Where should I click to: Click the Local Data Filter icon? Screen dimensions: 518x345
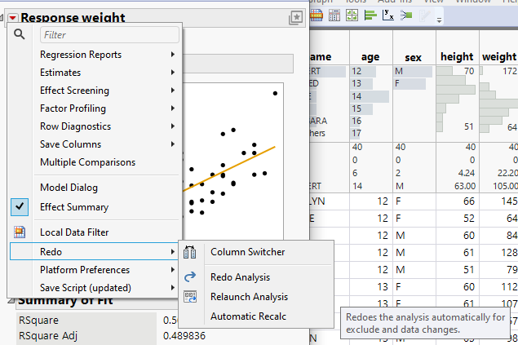[20, 232]
